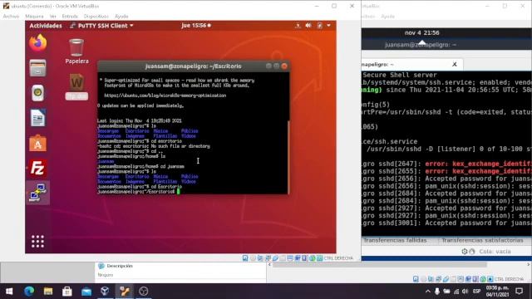Expand the Ubuntu system menu arrow

328,26
